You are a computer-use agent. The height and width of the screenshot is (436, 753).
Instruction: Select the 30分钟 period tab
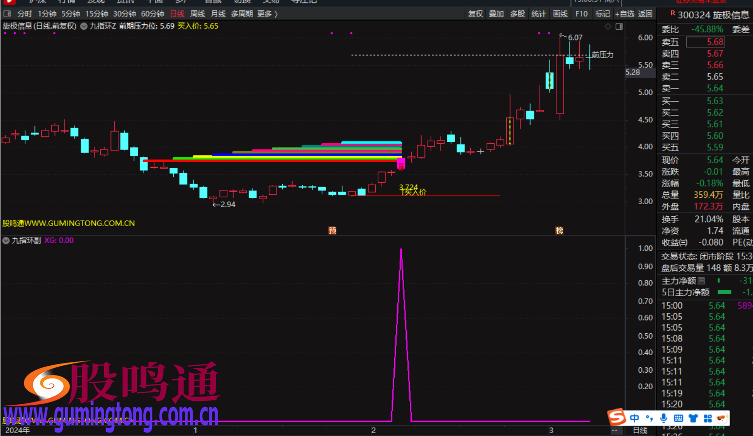pos(125,14)
